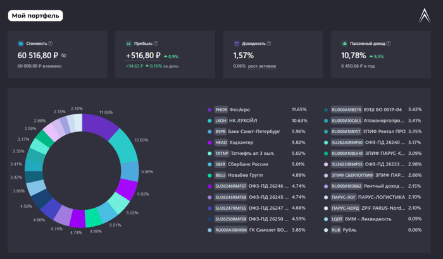Screen dimensions: 443x259
Task: Click the LQDT ticker badge
Action: point(336,219)
